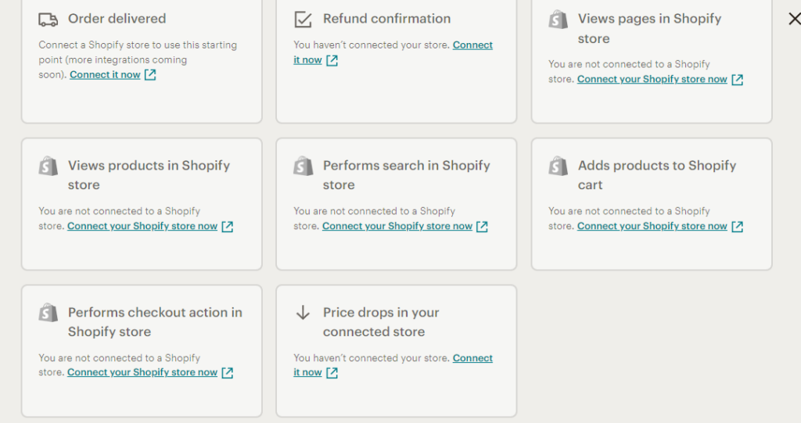Close the starting points panel with X
801x423 pixels.
[x=795, y=20]
